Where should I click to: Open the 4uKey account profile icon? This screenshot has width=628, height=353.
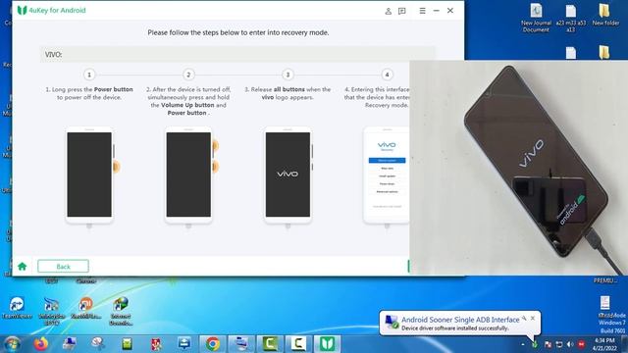tap(388, 11)
